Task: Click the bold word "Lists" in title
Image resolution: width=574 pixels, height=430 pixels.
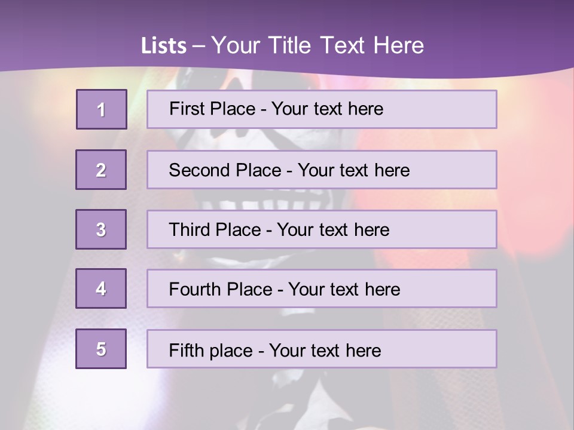Action: pyautogui.click(x=163, y=46)
